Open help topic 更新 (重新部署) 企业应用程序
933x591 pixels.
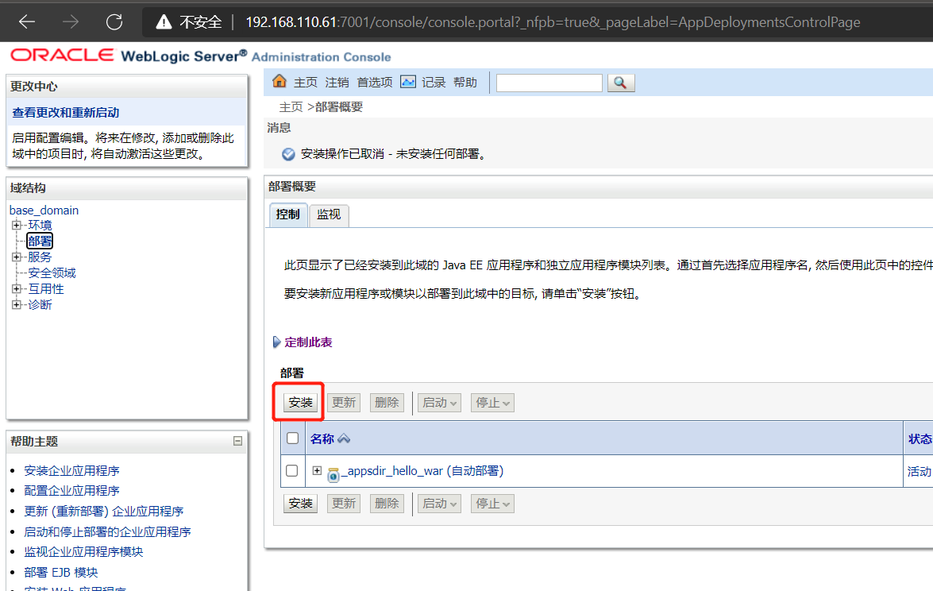(103, 512)
